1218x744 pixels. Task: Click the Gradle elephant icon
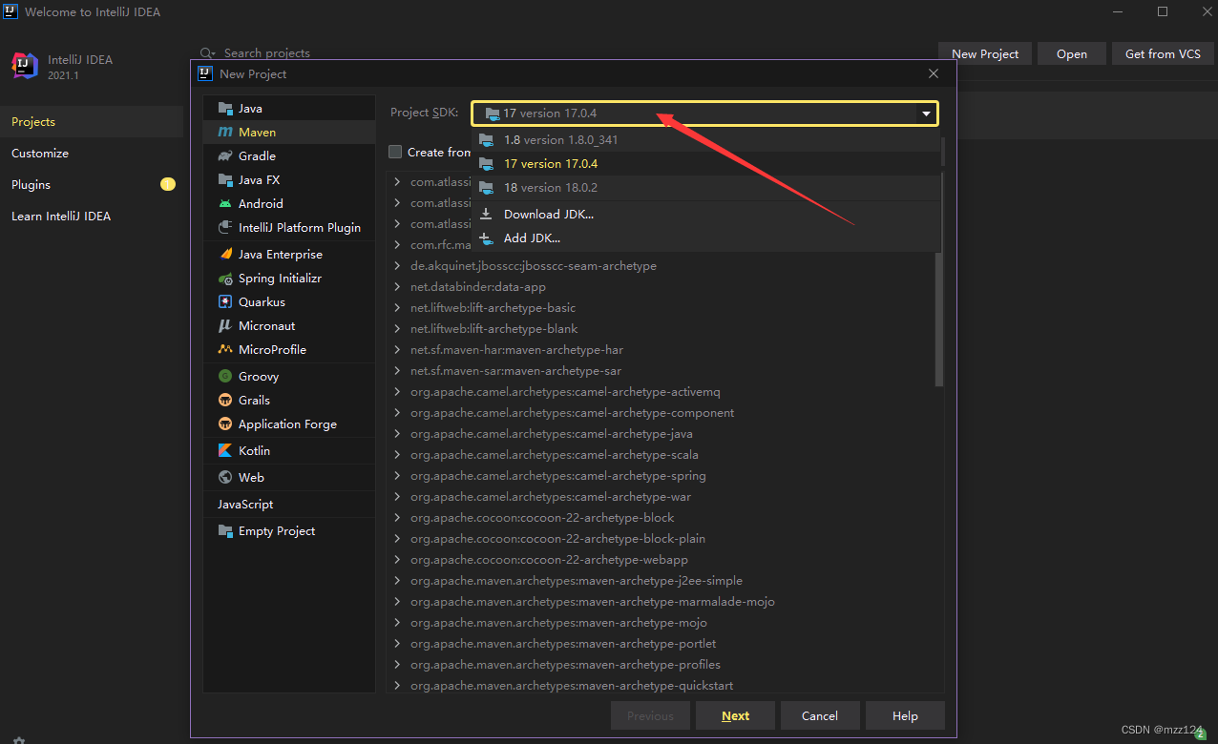pyautogui.click(x=225, y=155)
